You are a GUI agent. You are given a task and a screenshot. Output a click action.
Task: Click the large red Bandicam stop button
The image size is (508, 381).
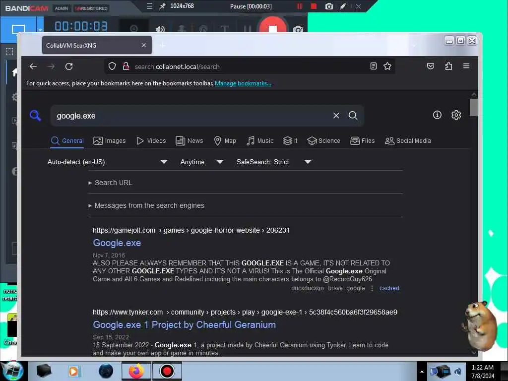pos(272,26)
